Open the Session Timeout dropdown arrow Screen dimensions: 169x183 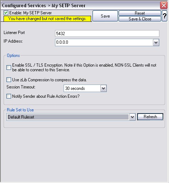click(104, 88)
